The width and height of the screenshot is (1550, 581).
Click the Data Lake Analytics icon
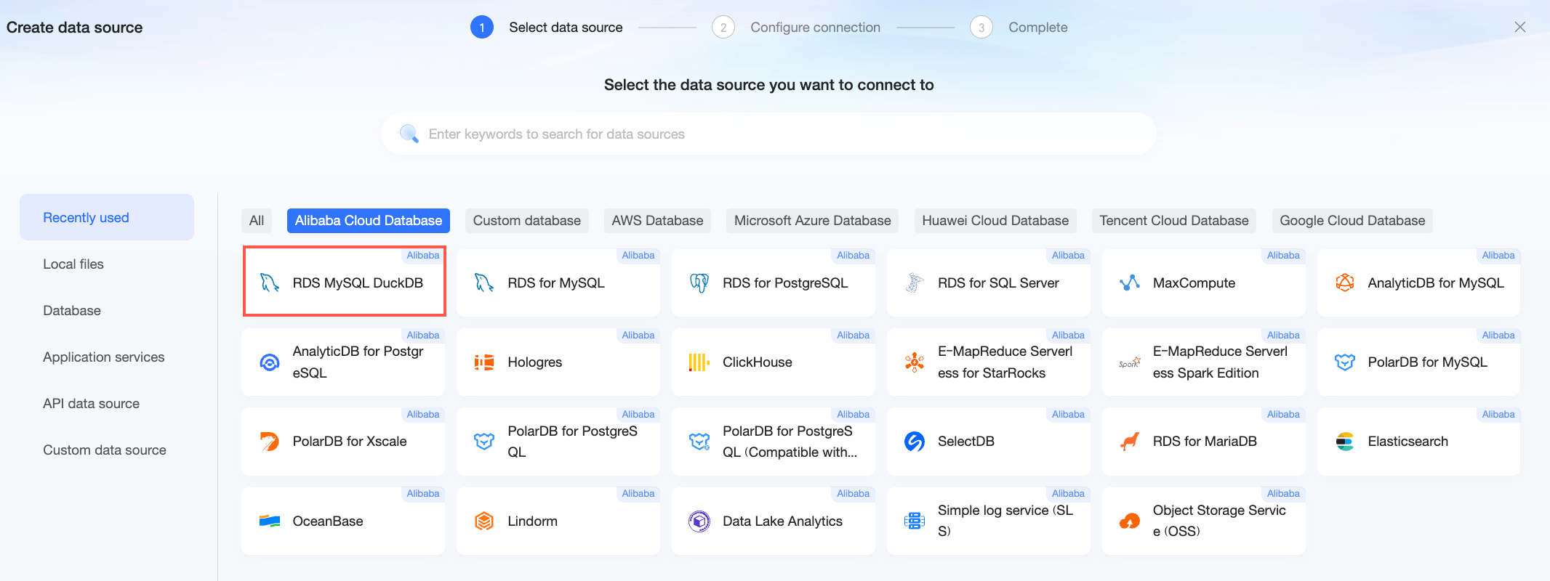click(699, 521)
